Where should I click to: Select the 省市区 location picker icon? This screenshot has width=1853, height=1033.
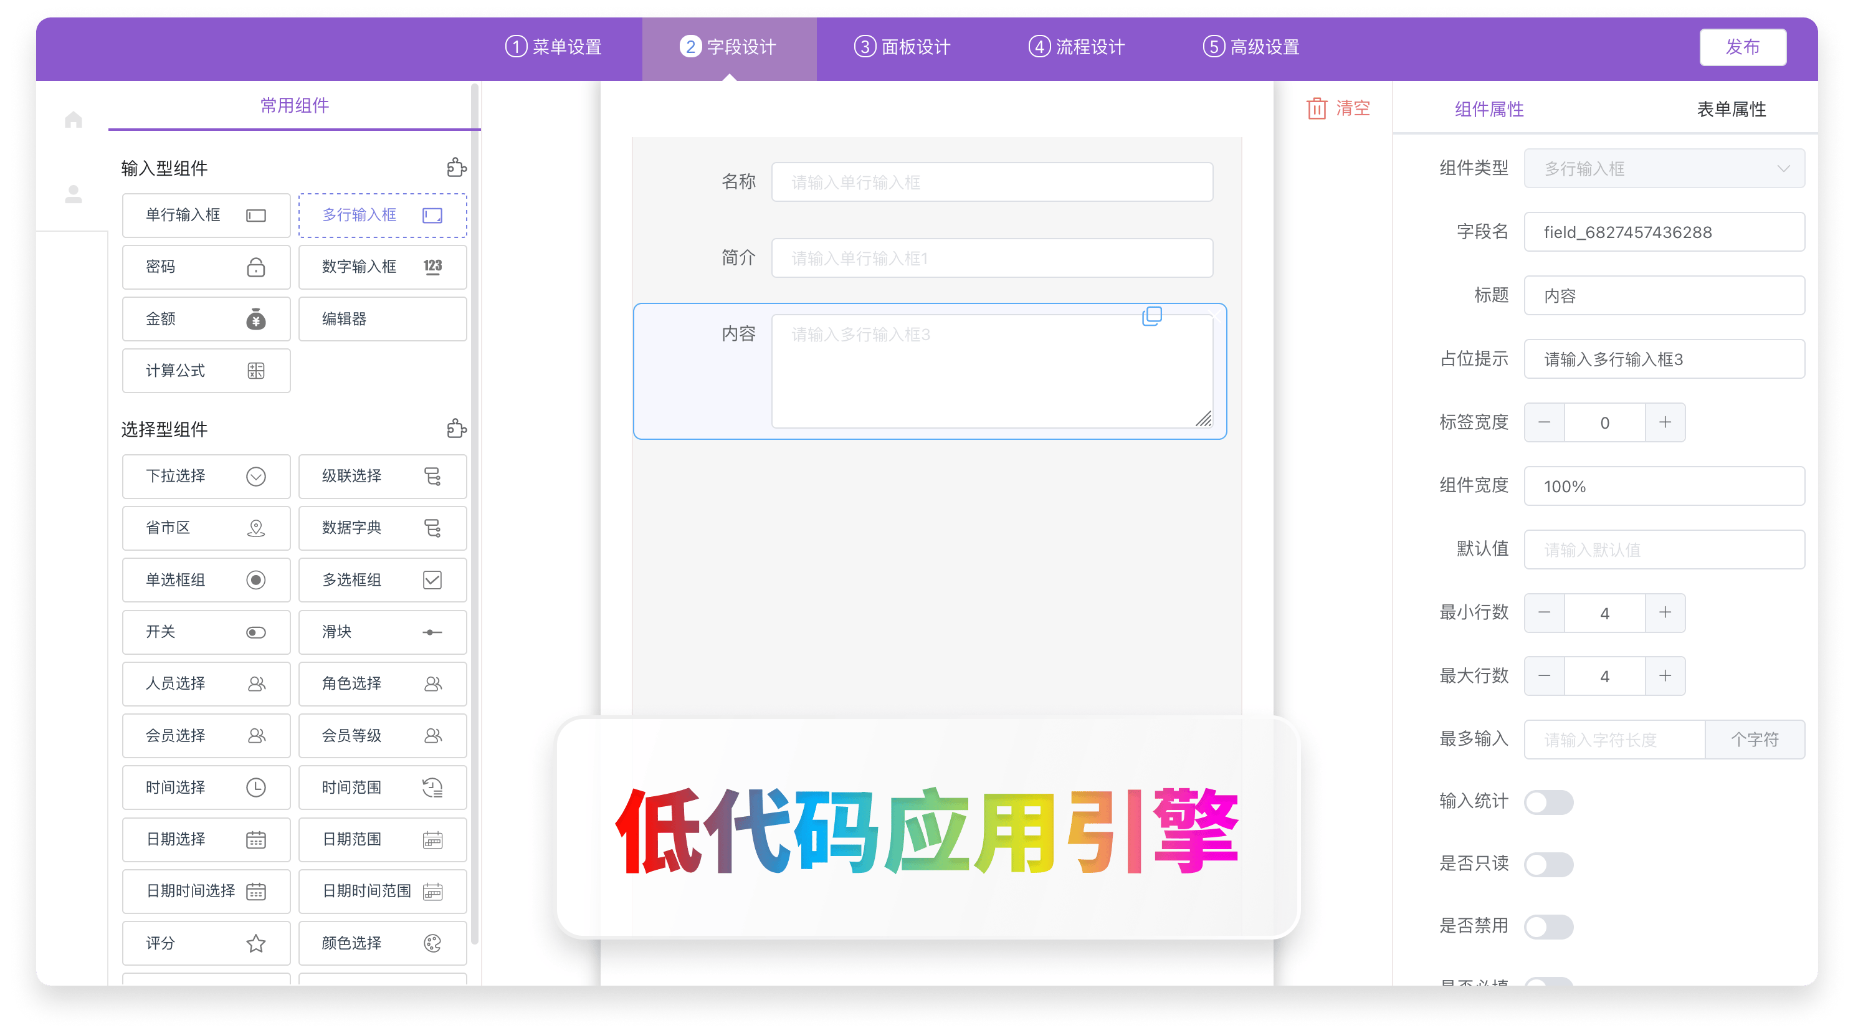coord(256,528)
